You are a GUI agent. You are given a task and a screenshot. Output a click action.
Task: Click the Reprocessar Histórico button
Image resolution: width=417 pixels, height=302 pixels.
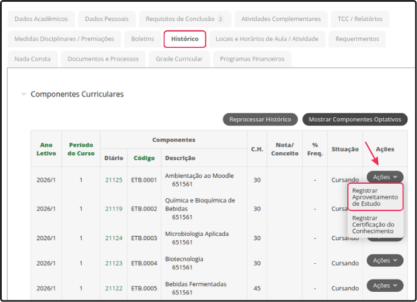coord(260,119)
